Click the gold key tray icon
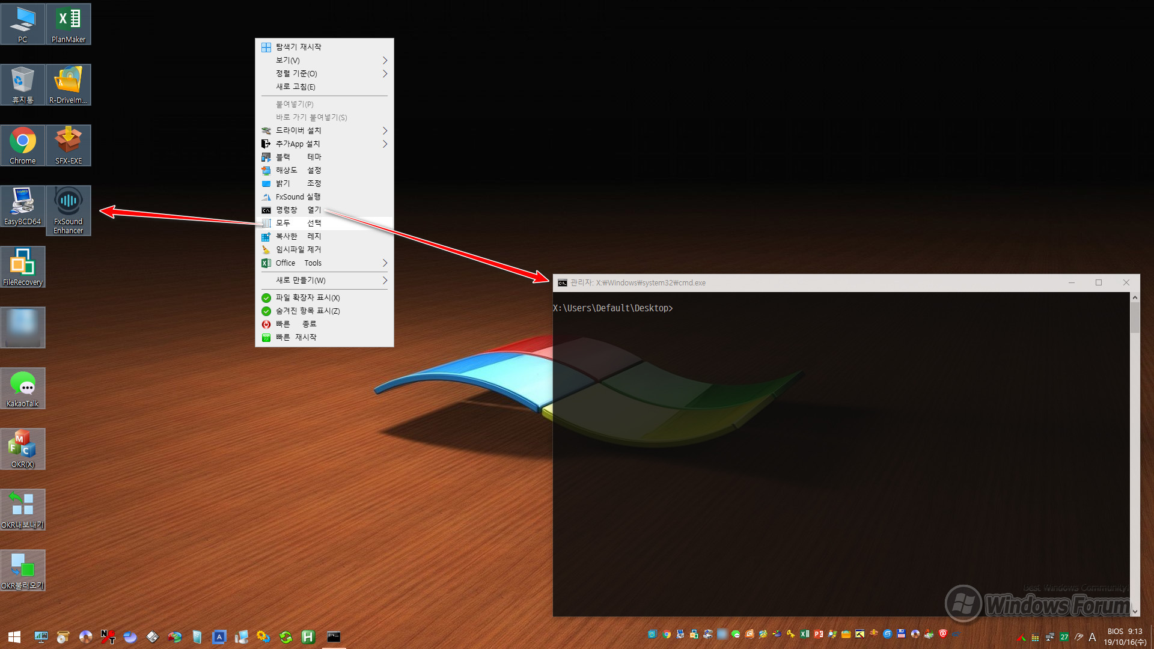The height and width of the screenshot is (649, 1154). pos(790,634)
